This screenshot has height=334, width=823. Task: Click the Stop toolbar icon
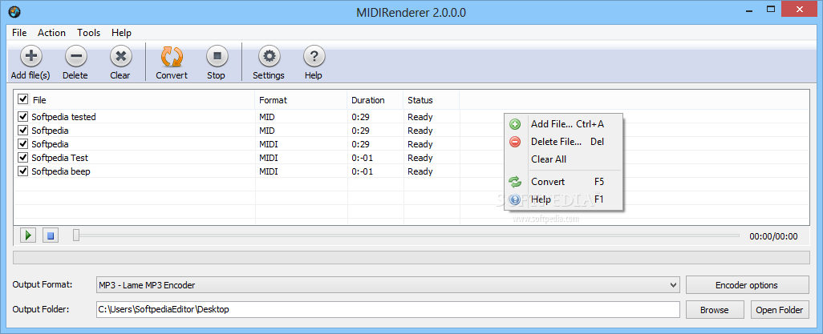click(217, 55)
